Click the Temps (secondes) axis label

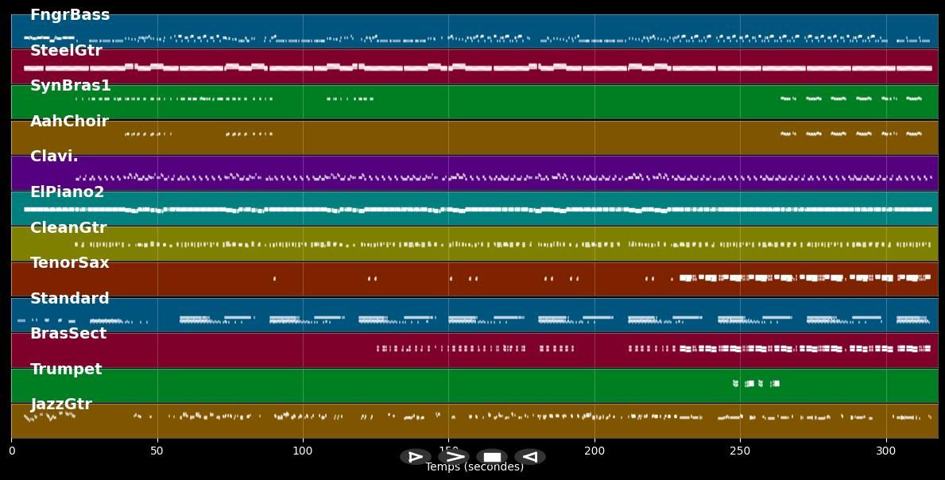(474, 467)
